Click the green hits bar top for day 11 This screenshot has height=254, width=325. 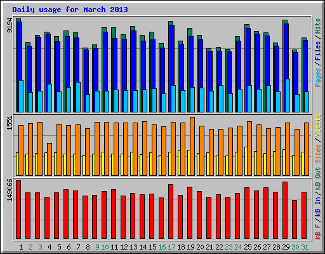pos(114,33)
